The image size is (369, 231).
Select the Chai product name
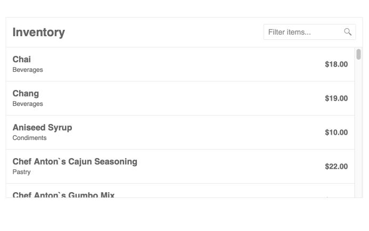(x=22, y=59)
